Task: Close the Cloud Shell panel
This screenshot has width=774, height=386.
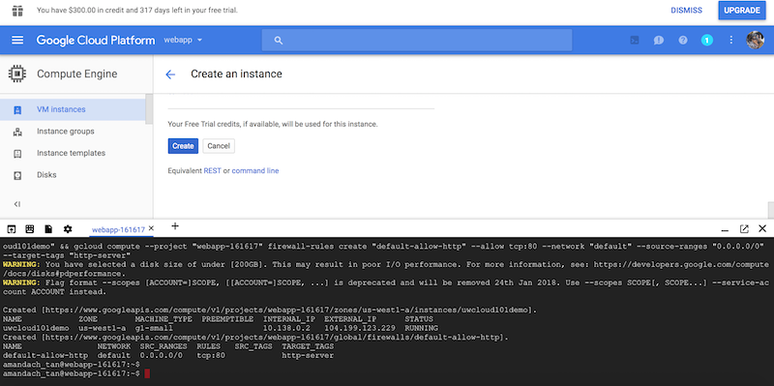Action: (762, 228)
